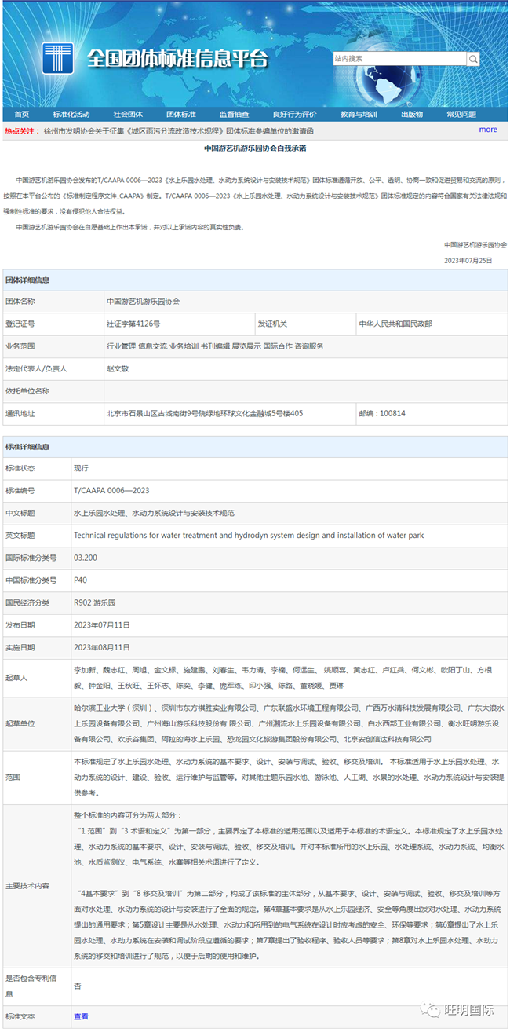Select the declaration date 2023年07月25日

(x=468, y=260)
